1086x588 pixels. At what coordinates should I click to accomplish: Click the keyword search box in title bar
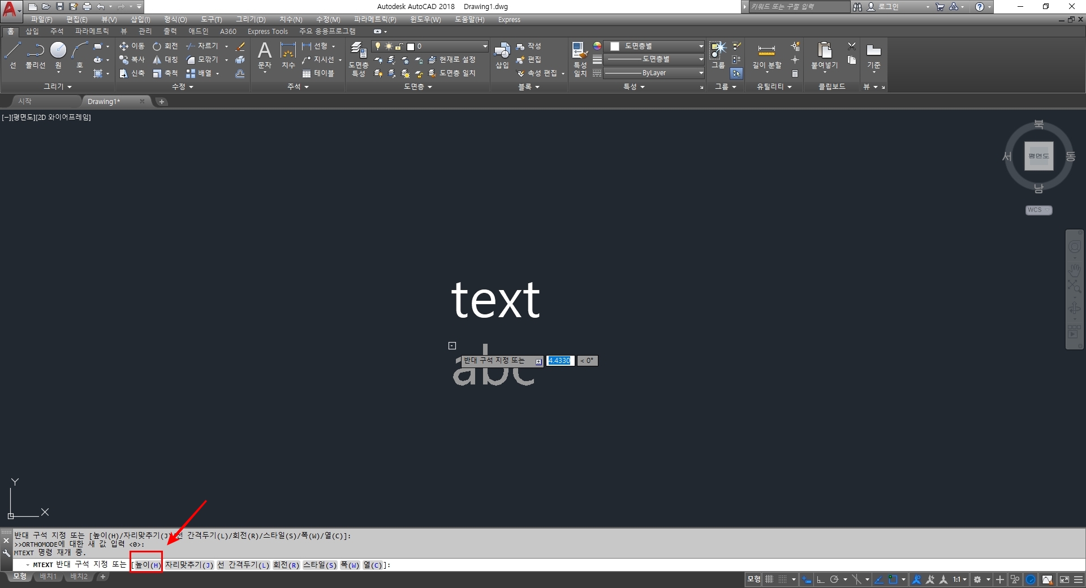(x=799, y=7)
